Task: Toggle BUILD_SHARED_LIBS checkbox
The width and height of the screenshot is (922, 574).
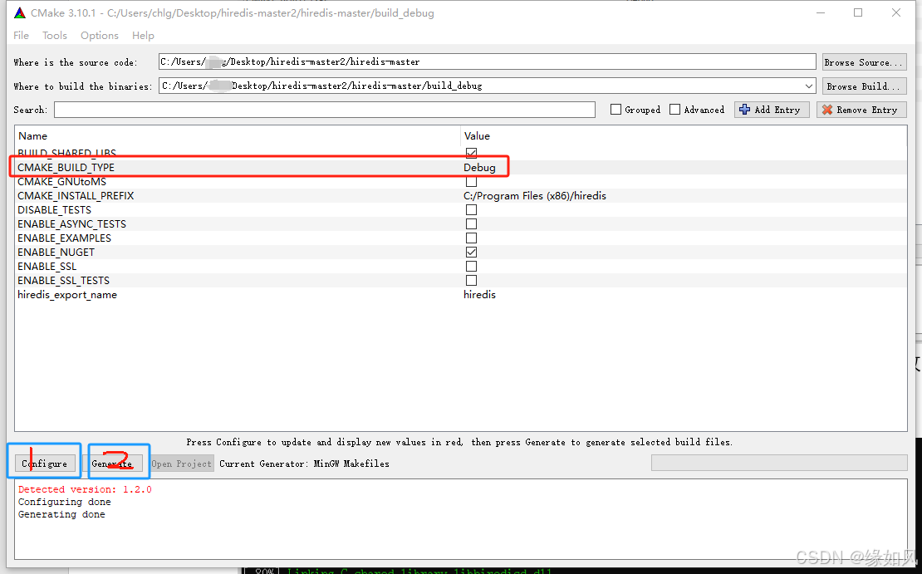Action: pyautogui.click(x=471, y=153)
